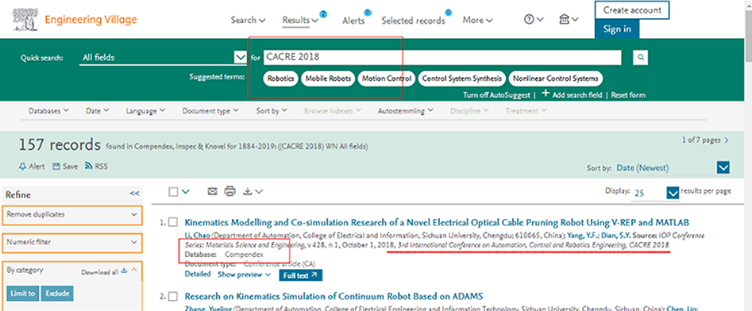Collapse Refine panel with double arrow
The image size is (752, 311).
134,194
